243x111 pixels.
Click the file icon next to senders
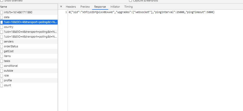click(2, 42)
